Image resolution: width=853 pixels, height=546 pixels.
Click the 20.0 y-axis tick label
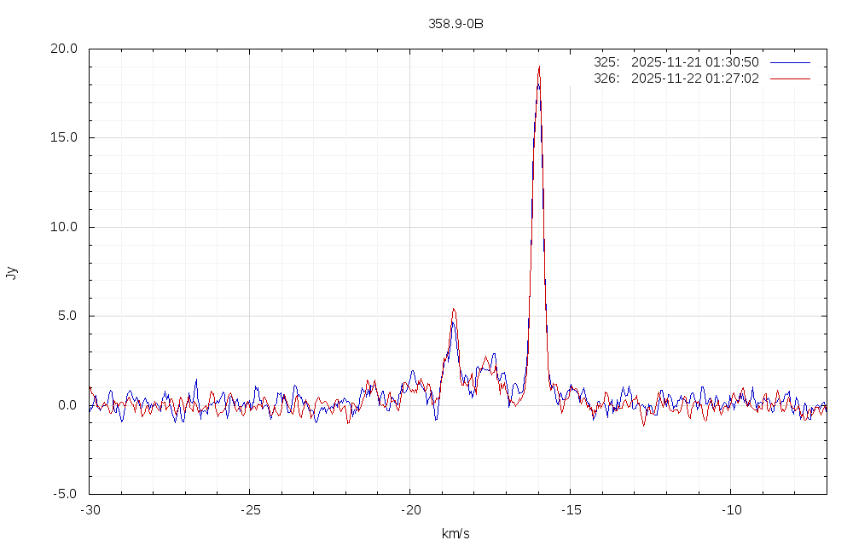pos(63,49)
